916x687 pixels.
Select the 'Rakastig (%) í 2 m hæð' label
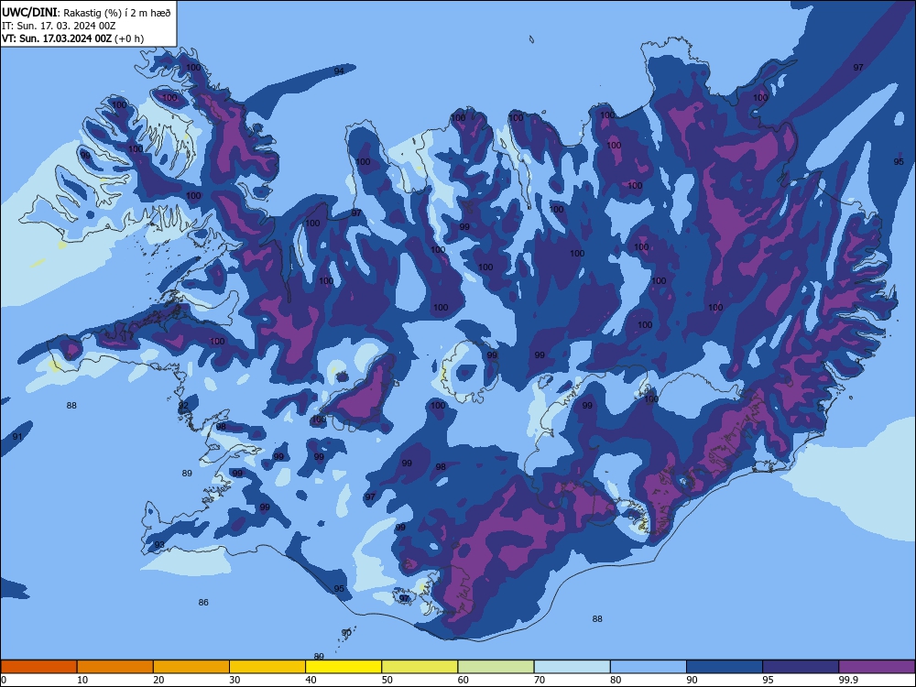[x=117, y=13]
